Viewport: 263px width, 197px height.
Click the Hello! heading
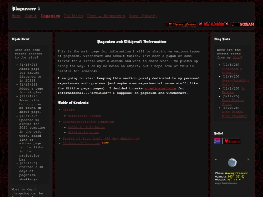(x=218, y=133)
